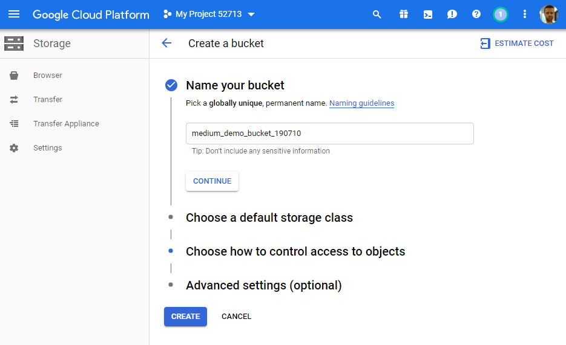Screen dimensions: 566x345
Task: Click the Name your bucket heading
Action: [x=235, y=85]
